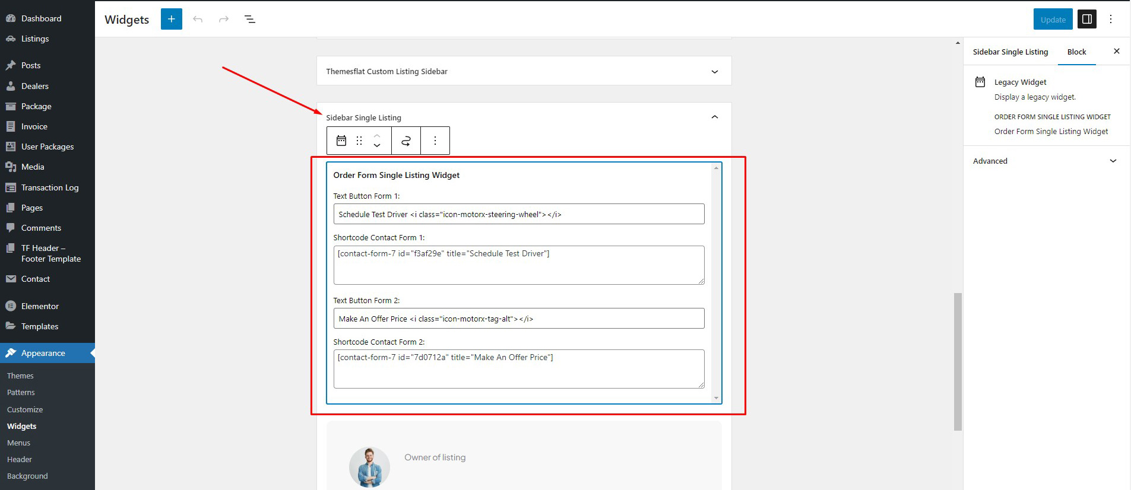Click the Dashboard icon in admin menu
Image resolution: width=1131 pixels, height=490 pixels.
click(x=11, y=18)
